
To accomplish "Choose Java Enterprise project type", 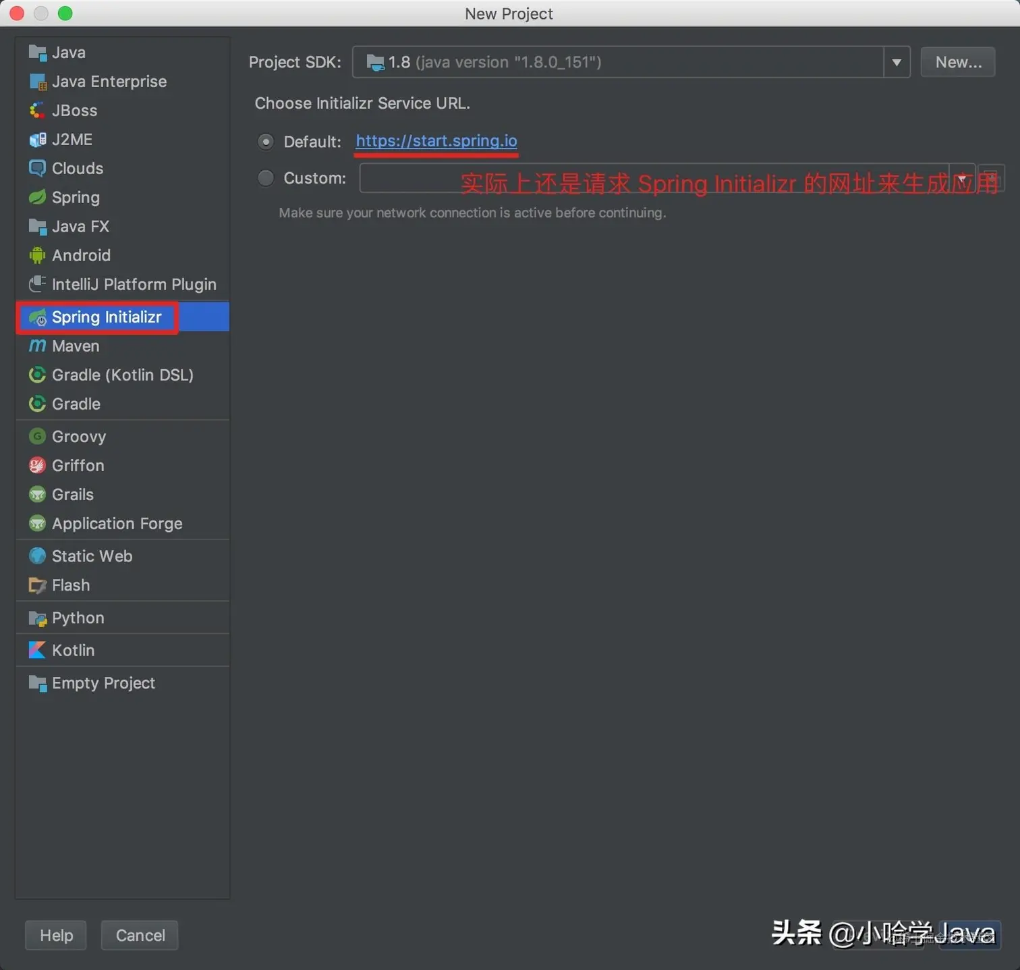I will pos(109,82).
